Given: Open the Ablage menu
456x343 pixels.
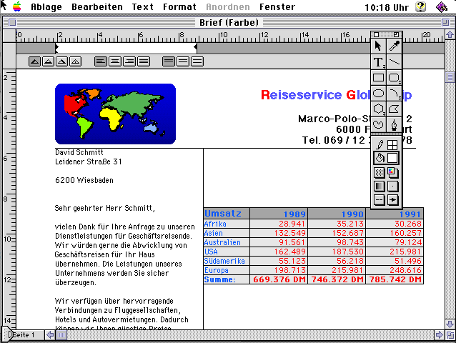Looking at the screenshot, I should click(x=46, y=6).
